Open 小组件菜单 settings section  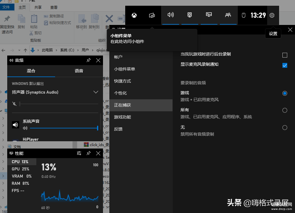coord(141,69)
